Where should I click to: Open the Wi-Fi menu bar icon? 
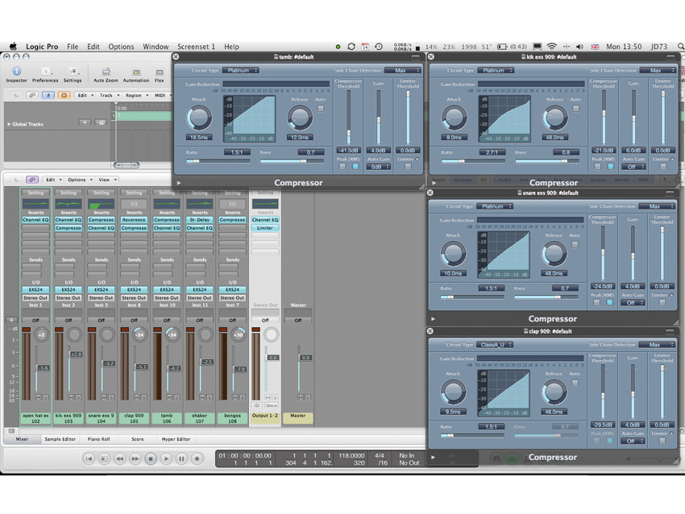[x=552, y=47]
